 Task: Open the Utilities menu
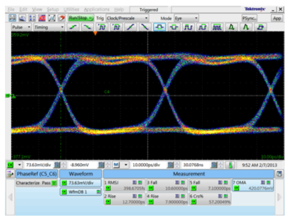[71, 9]
